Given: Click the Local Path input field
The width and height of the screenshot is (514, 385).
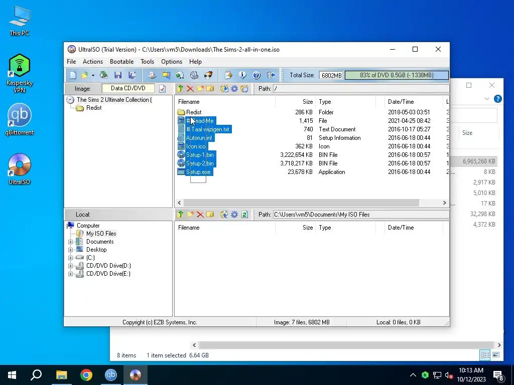Looking at the screenshot, I should (x=360, y=215).
